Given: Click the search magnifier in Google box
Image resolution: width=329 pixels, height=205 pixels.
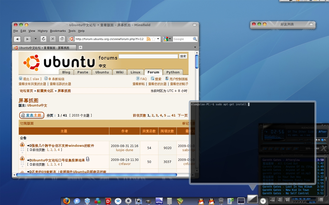Looking at the screenshot, I should (x=195, y=39).
